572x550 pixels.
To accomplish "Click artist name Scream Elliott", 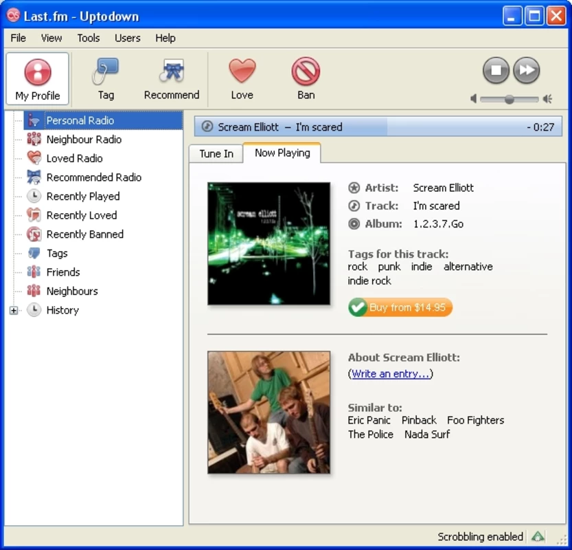I will click(443, 188).
